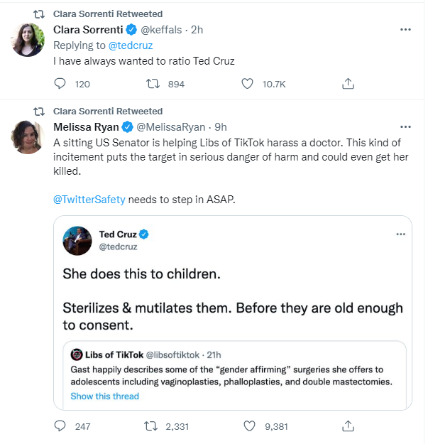Retweet Melissa Ryan's tweet

151,426
